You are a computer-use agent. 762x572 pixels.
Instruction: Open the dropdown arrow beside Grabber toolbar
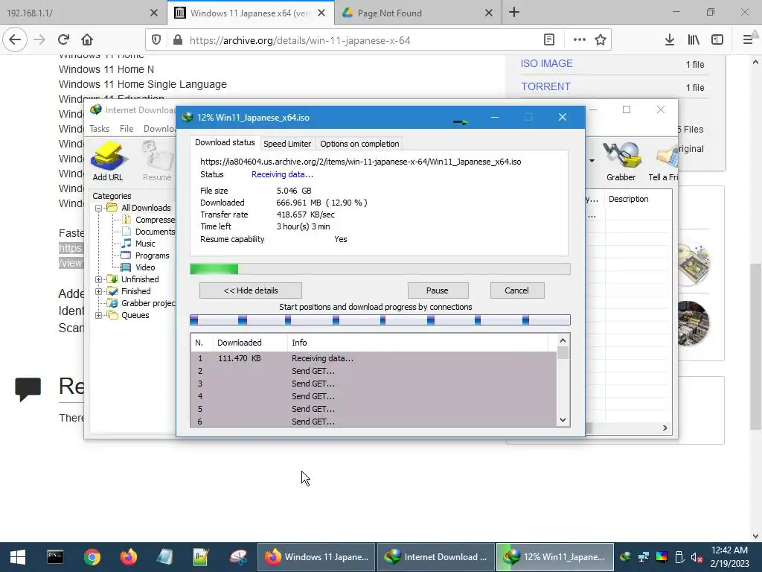point(592,161)
